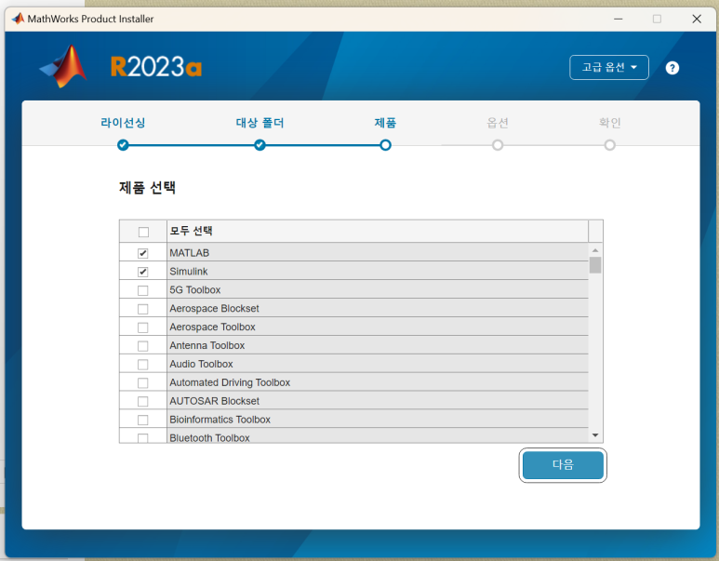Check the 5G Toolbox checkbox

(143, 290)
